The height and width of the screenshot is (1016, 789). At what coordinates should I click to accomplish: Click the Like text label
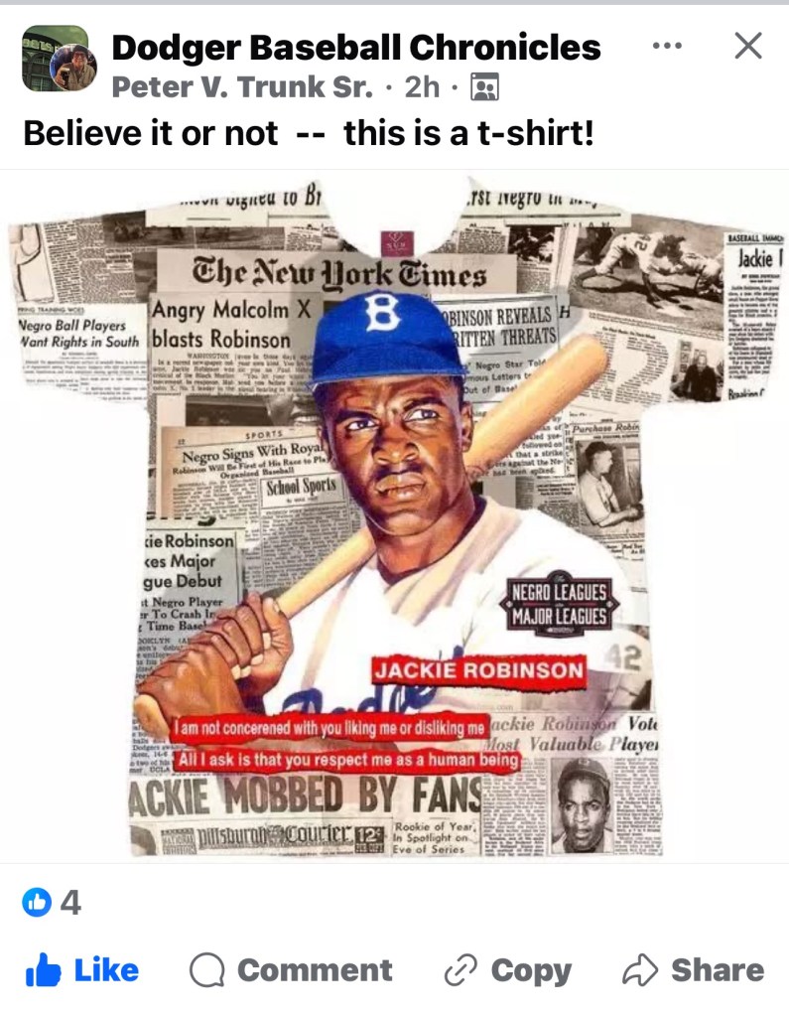click(x=106, y=970)
